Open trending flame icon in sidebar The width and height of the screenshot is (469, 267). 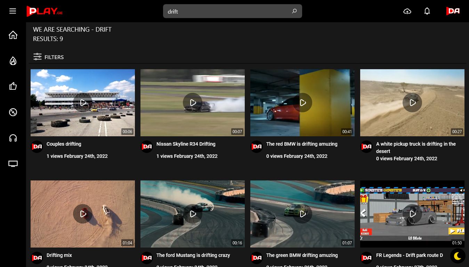(x=13, y=61)
